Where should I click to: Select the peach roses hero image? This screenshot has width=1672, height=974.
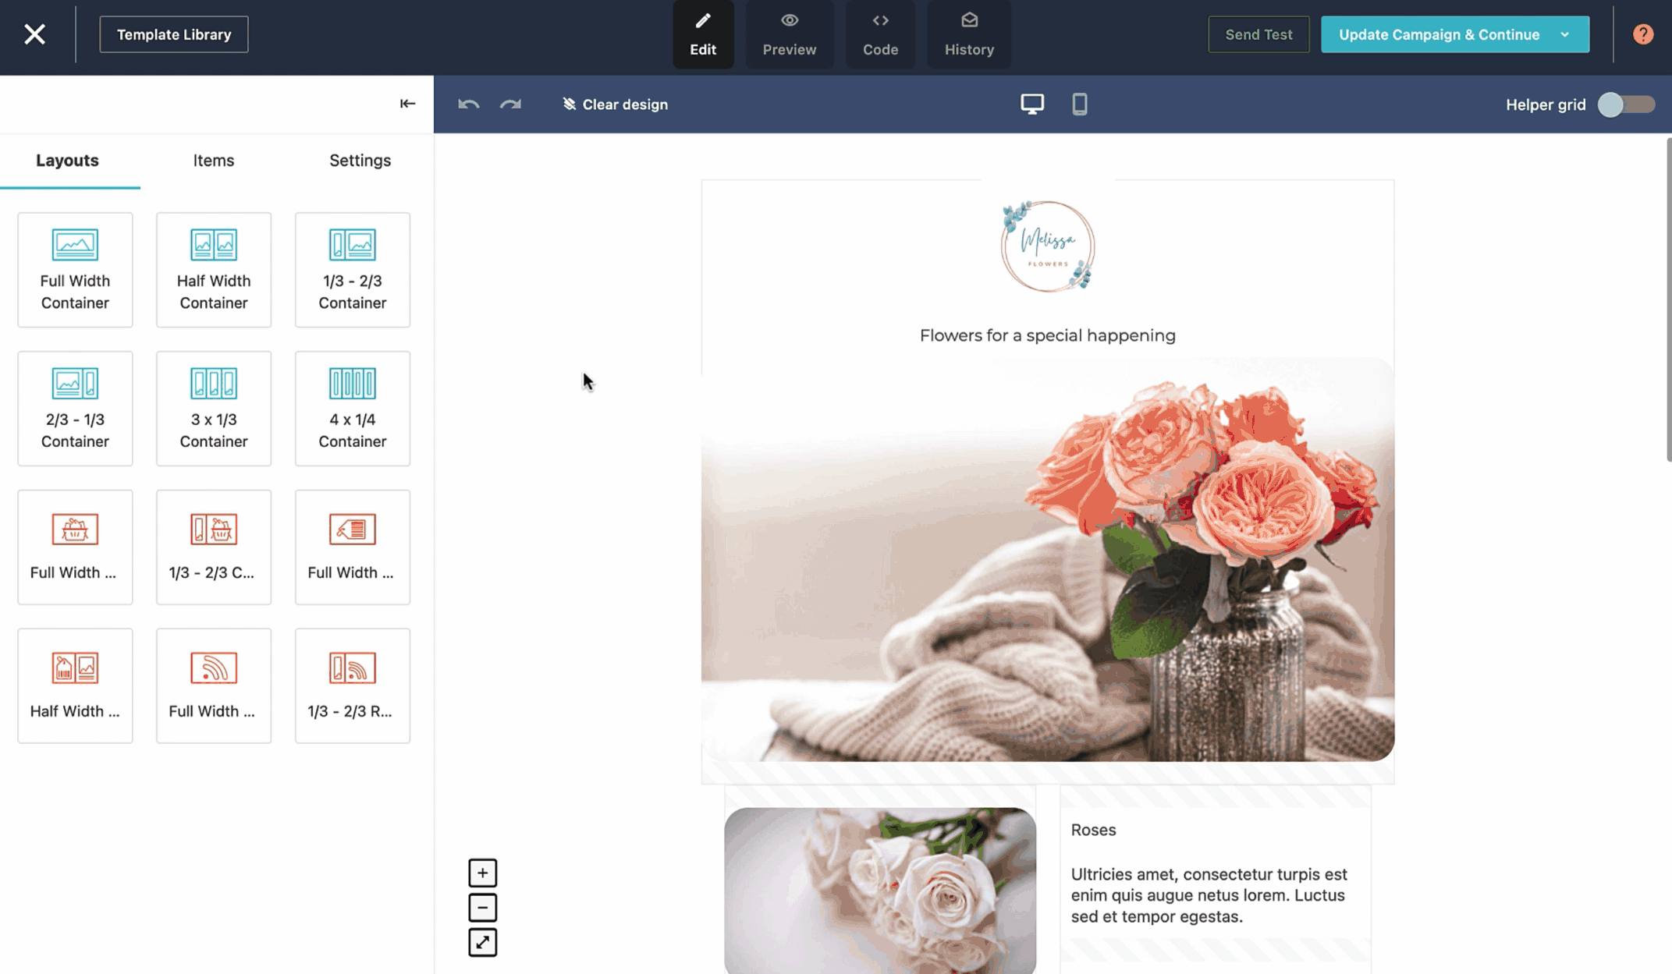[x=1048, y=560]
